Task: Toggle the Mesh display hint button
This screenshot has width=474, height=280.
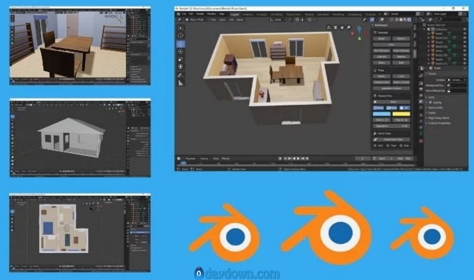Action: click(379, 108)
